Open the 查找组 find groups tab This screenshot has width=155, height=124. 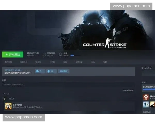click(x=38, y=62)
